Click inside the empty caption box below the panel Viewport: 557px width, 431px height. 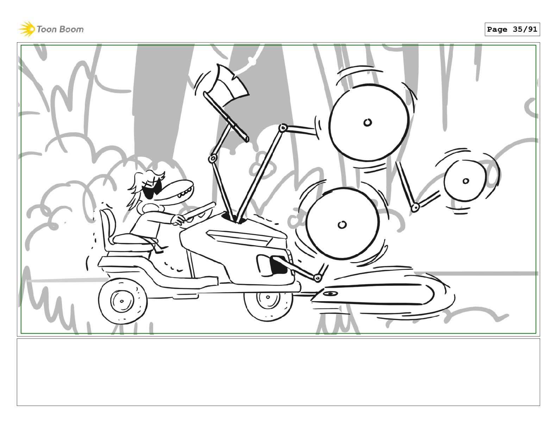(x=278, y=372)
